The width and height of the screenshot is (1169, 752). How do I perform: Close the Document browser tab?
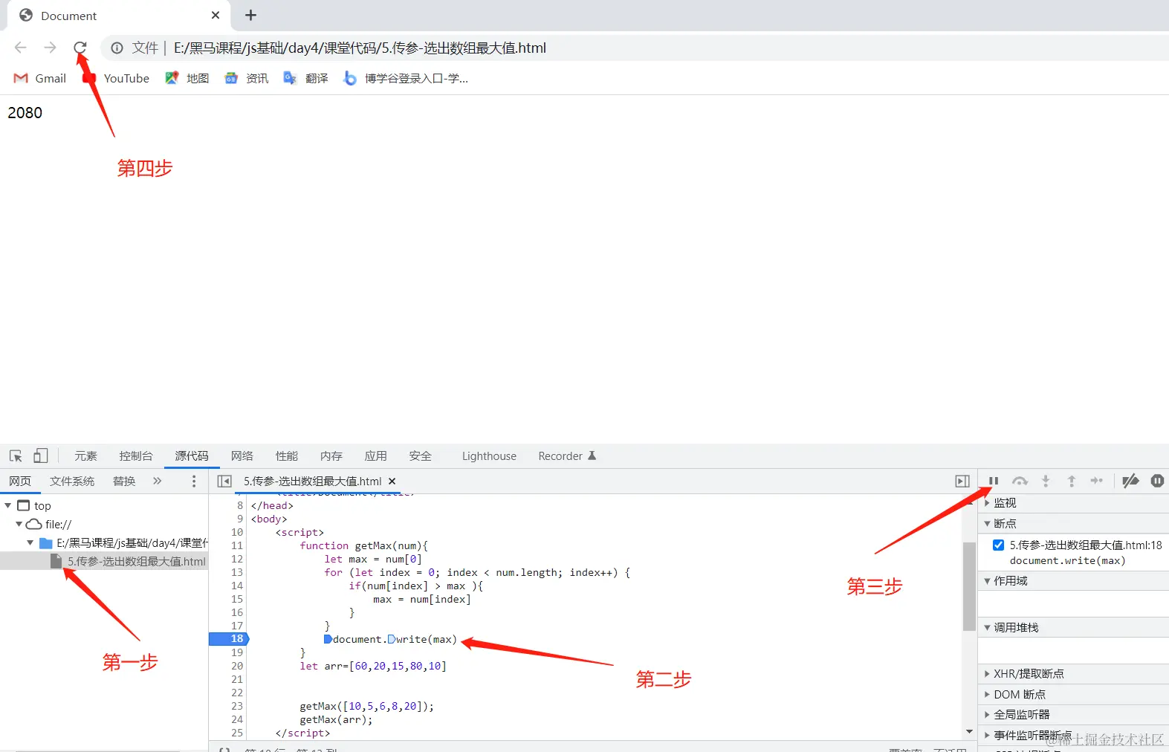pyautogui.click(x=216, y=15)
